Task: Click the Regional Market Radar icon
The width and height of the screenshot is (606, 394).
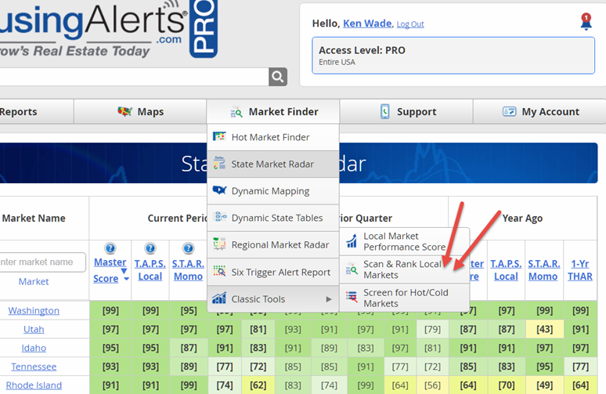Action: click(x=219, y=244)
